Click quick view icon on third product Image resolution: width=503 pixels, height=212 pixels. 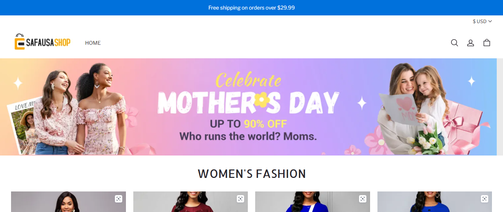[x=363, y=199]
